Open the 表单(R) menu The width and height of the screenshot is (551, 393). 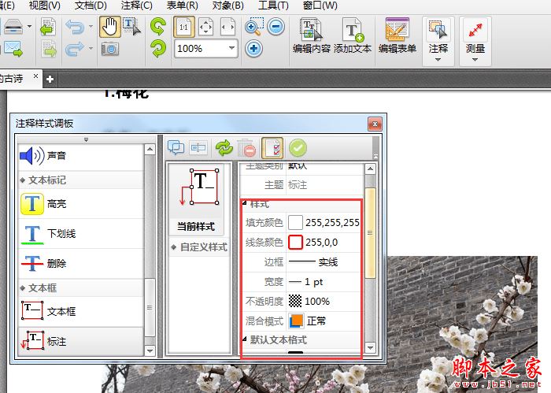(183, 6)
